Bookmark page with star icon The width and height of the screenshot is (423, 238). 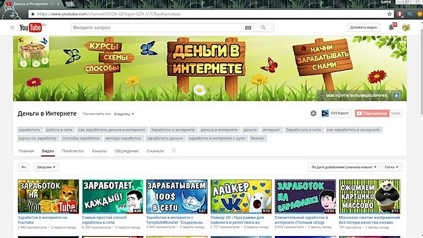point(389,14)
